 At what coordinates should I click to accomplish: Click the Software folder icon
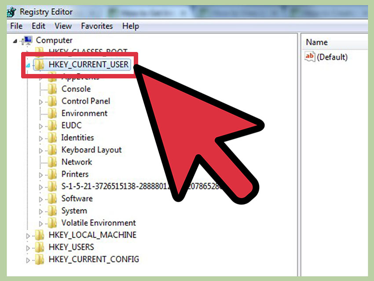click(52, 199)
